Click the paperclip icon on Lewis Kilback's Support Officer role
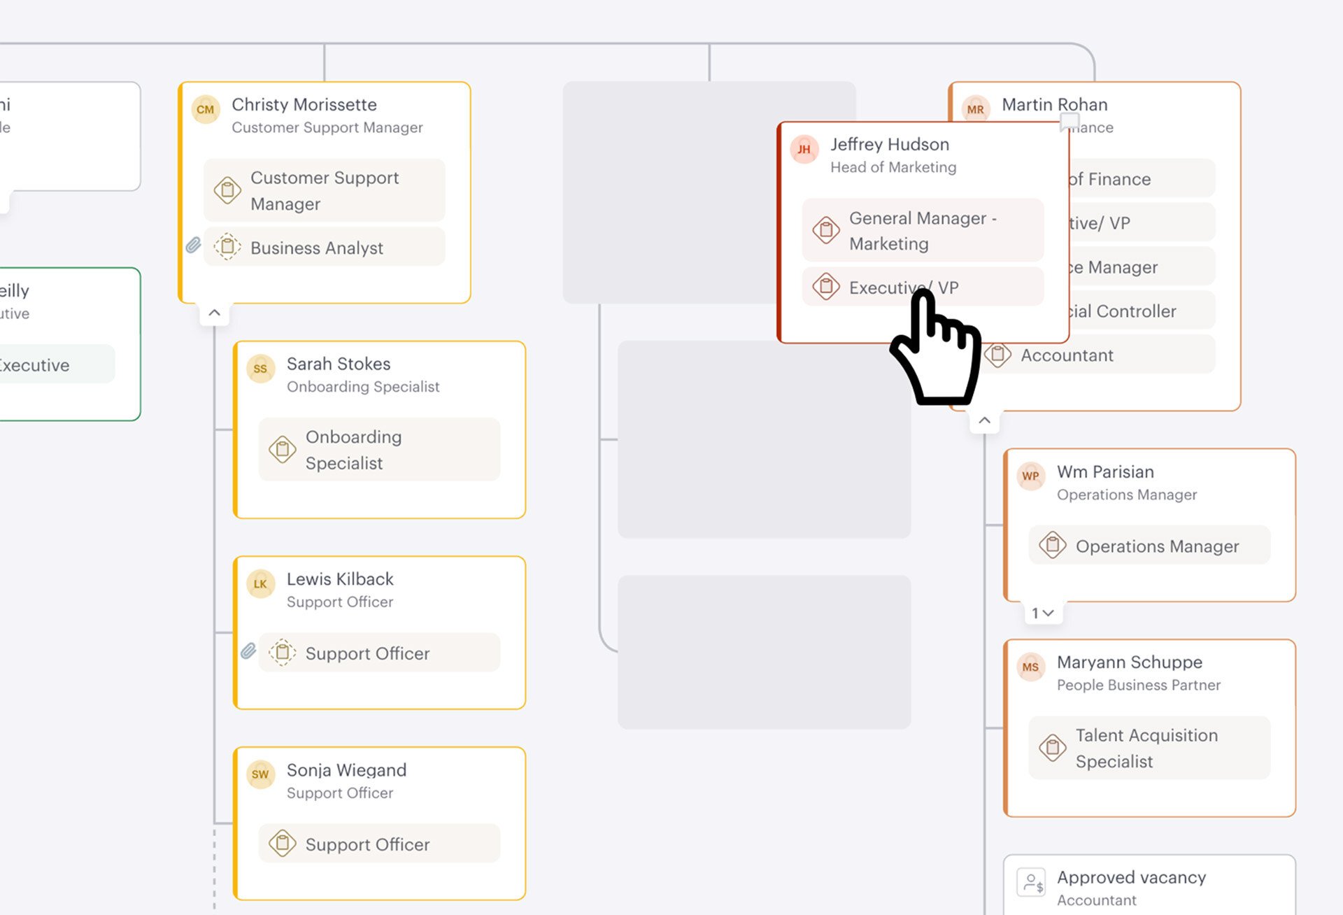1343x915 pixels. click(248, 652)
